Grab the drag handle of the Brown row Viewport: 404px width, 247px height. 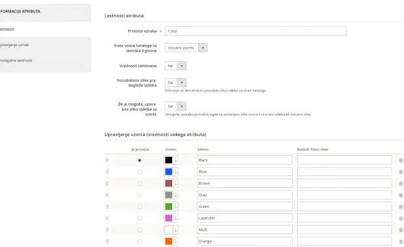click(108, 183)
